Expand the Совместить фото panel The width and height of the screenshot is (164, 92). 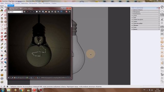coord(145,19)
